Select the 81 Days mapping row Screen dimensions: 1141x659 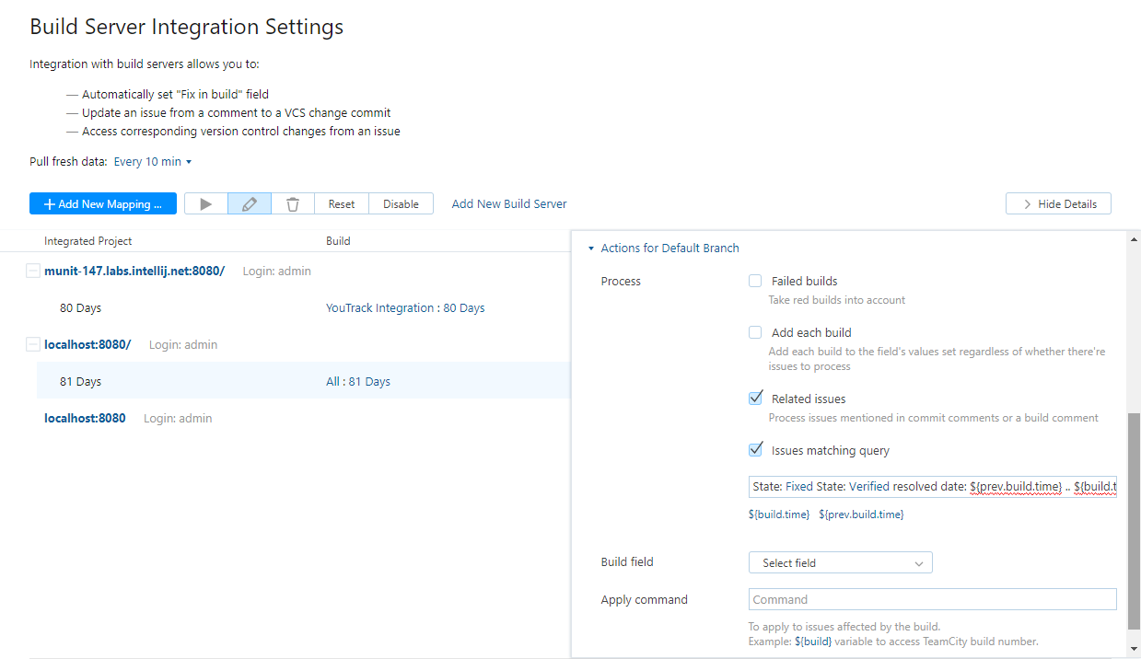[x=81, y=382]
